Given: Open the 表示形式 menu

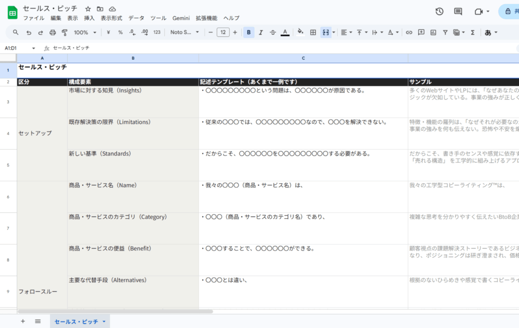Looking at the screenshot, I should [112, 18].
